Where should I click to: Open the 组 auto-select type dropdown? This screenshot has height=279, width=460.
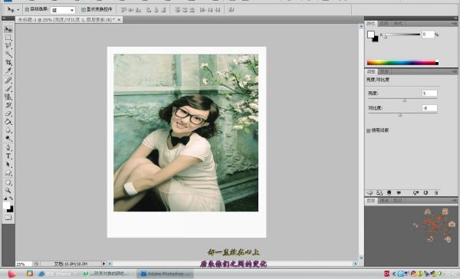click(x=63, y=10)
